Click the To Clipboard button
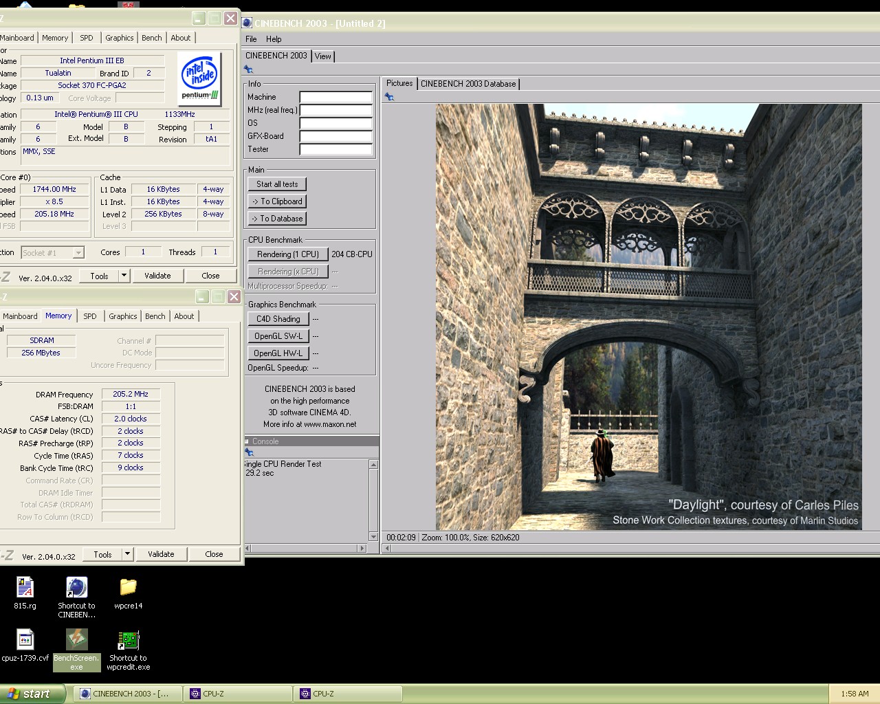This screenshot has width=880, height=704. tap(277, 201)
